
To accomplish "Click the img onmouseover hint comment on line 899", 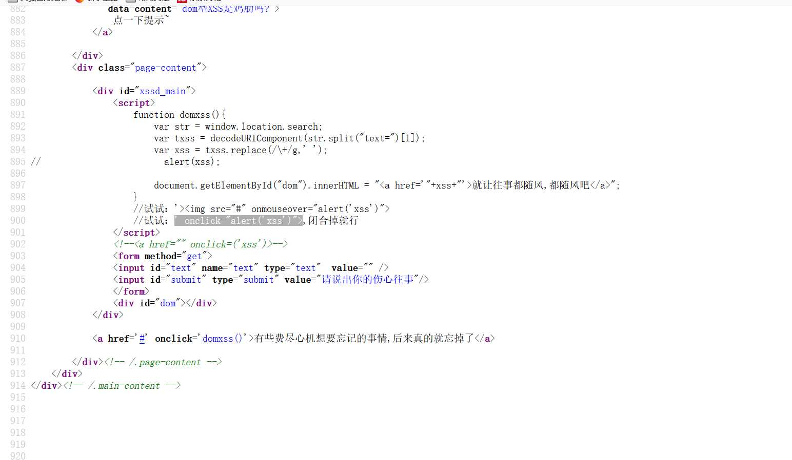I will coord(262,209).
